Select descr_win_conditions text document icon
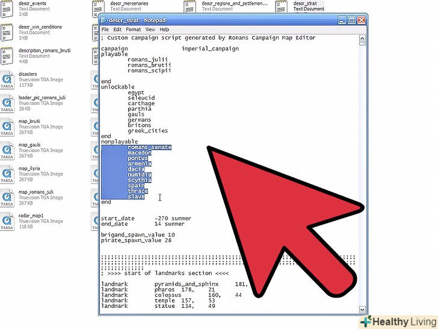This screenshot has width=438, height=329. (x=7, y=33)
